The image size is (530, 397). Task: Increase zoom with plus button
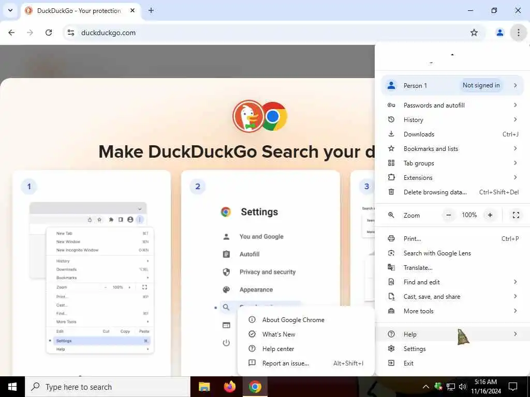[x=490, y=215]
